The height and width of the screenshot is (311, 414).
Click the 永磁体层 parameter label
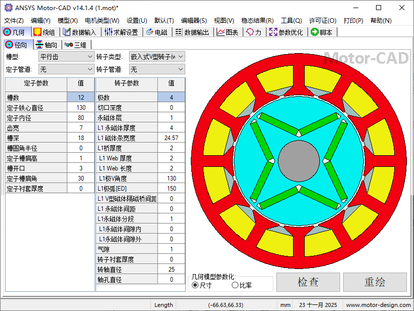coord(109,118)
